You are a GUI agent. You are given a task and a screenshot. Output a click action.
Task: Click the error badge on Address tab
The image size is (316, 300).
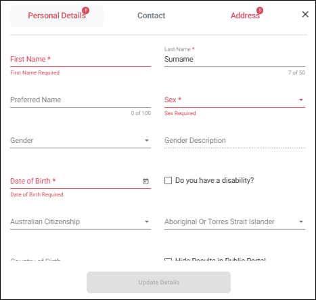(260, 10)
